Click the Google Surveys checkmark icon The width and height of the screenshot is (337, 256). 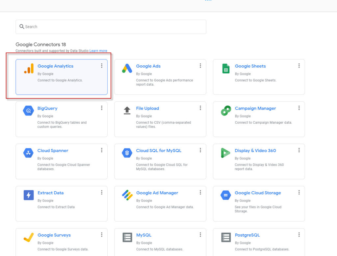[x=29, y=237]
